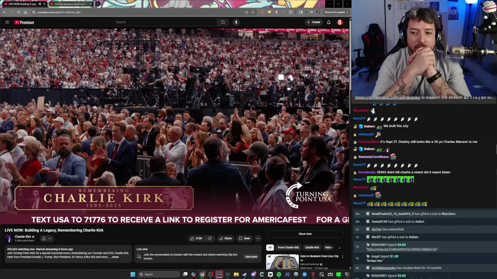
Task: Dislike the video with thumbs down
Action: pos(210,238)
